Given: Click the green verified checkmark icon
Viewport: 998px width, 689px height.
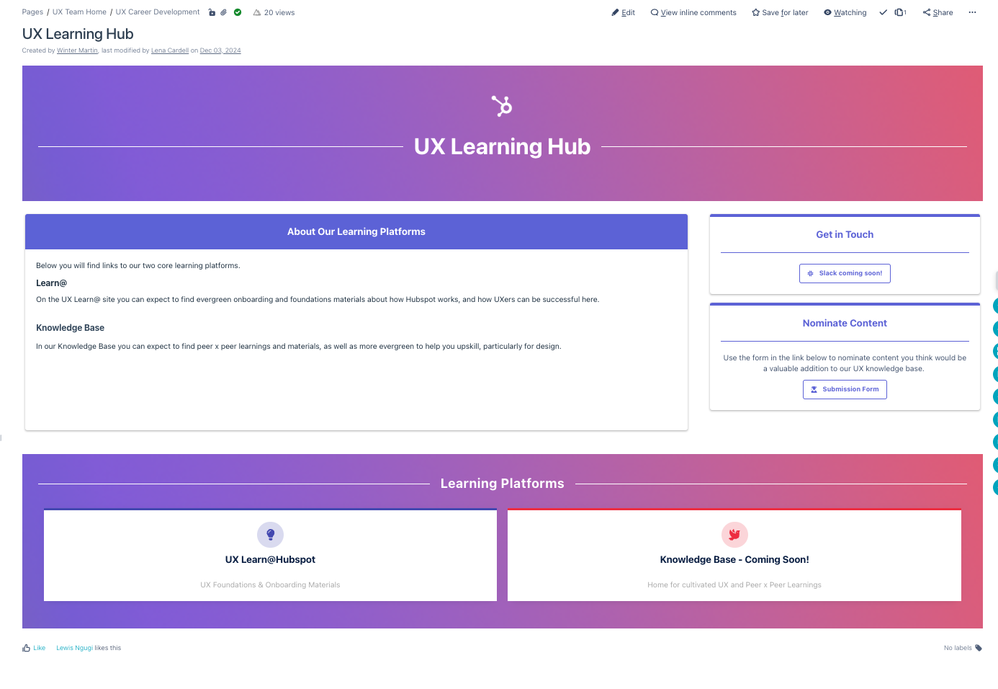Looking at the screenshot, I should pos(238,12).
